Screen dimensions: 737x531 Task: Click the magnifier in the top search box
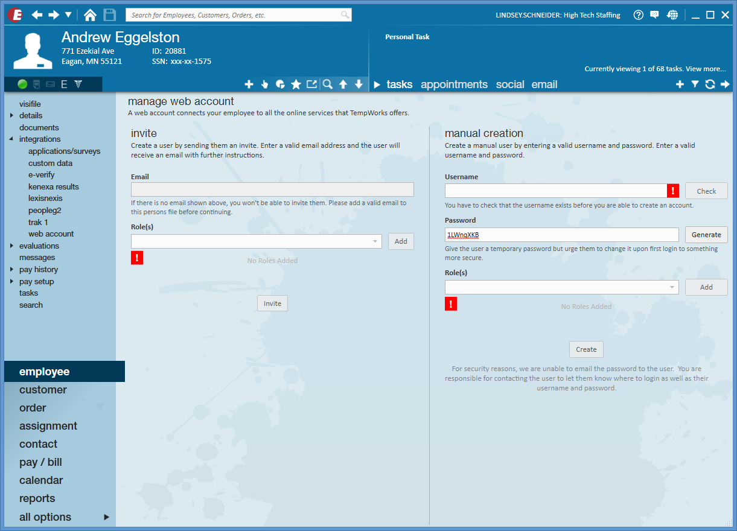point(345,14)
